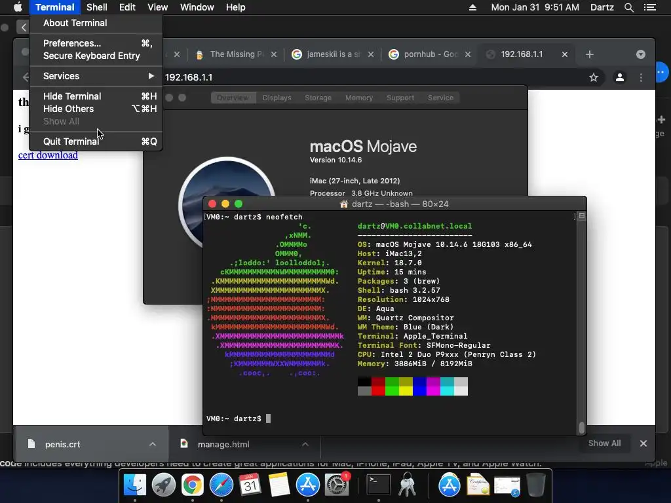Open the Chrome profile avatar icon

(619, 77)
